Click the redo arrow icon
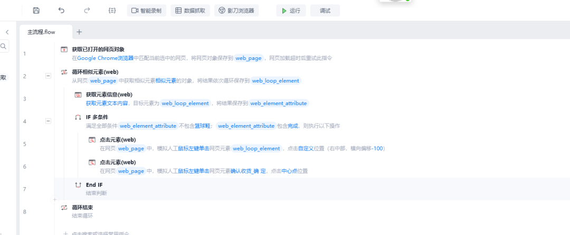 [x=87, y=11]
